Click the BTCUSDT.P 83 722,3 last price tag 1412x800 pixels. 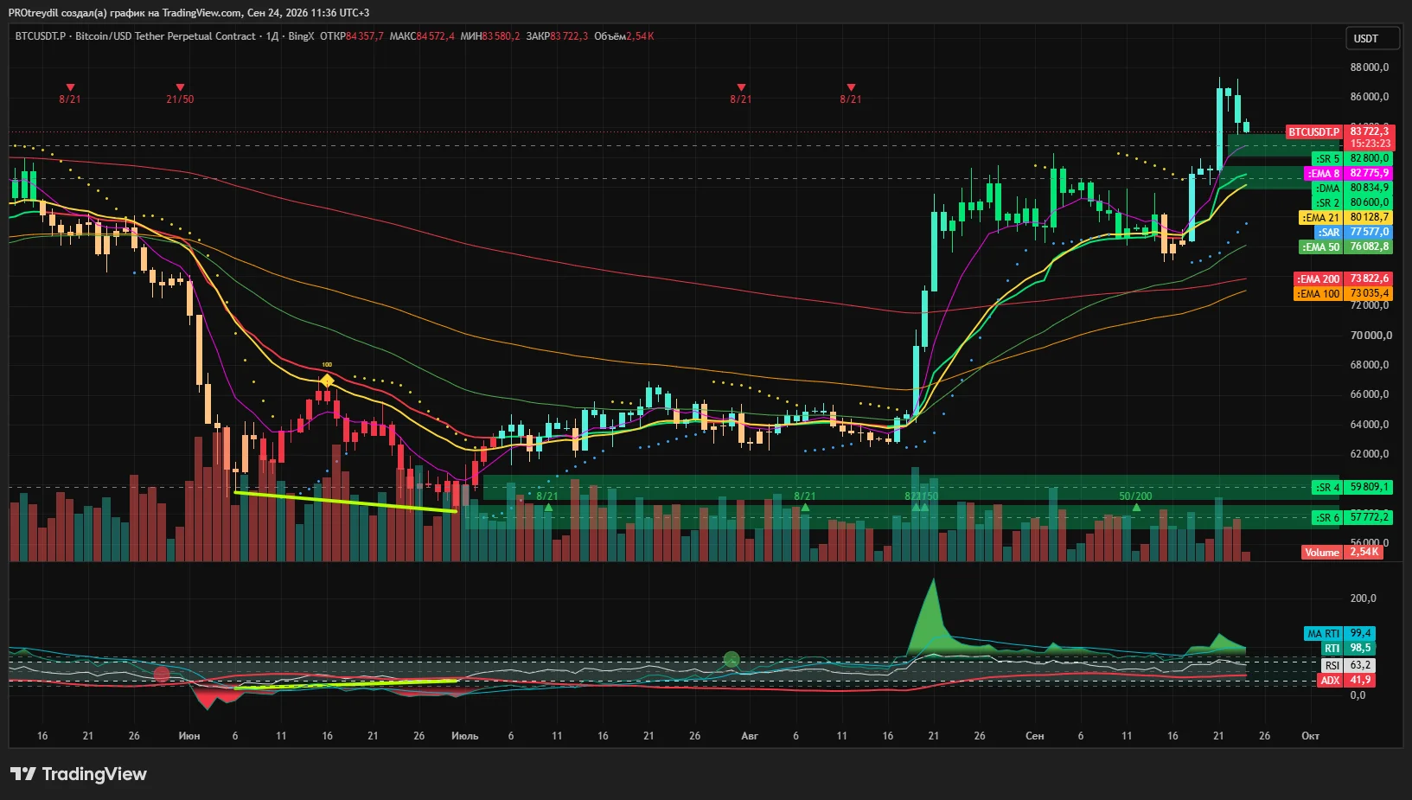pyautogui.click(x=1339, y=131)
